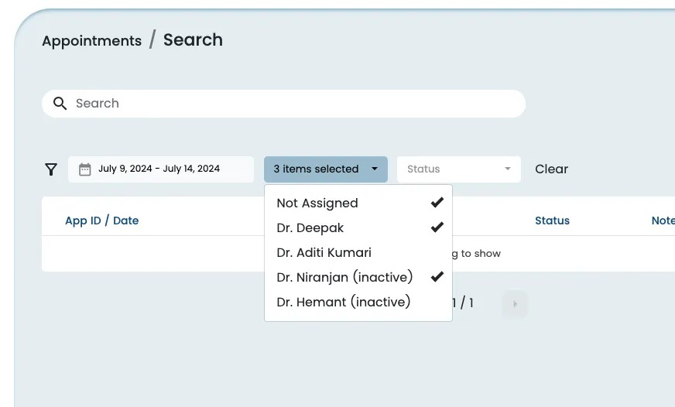
Task: Uncheck the Not Assigned checkmark
Action: click(x=437, y=203)
